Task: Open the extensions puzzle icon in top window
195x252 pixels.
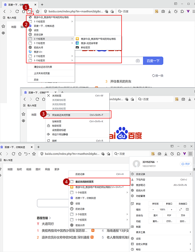Action: coord(182,11)
